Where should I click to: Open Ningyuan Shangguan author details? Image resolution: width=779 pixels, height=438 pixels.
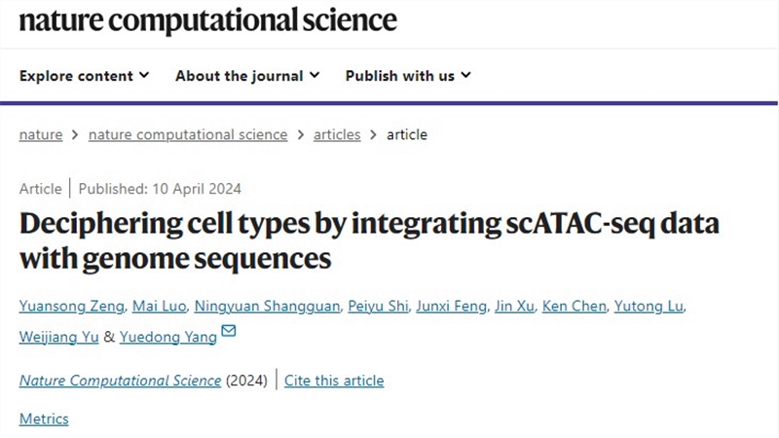click(267, 307)
